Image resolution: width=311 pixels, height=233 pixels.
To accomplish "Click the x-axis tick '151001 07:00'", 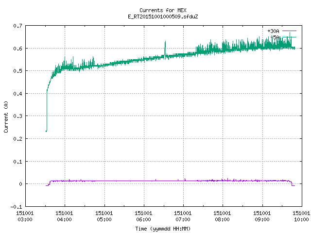I will click(x=183, y=216).
